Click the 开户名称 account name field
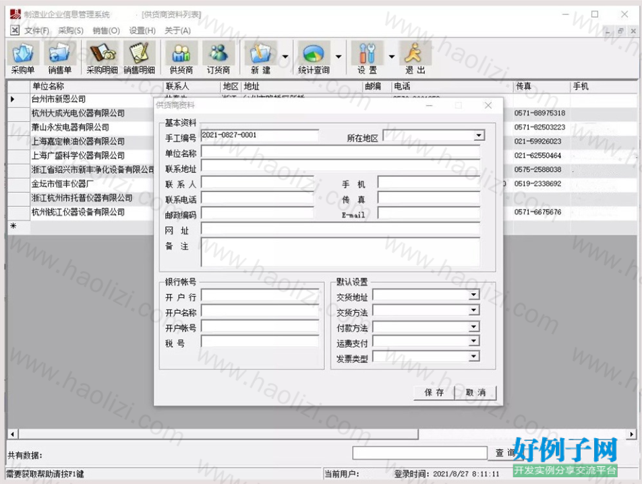This screenshot has width=642, height=484. [x=260, y=311]
